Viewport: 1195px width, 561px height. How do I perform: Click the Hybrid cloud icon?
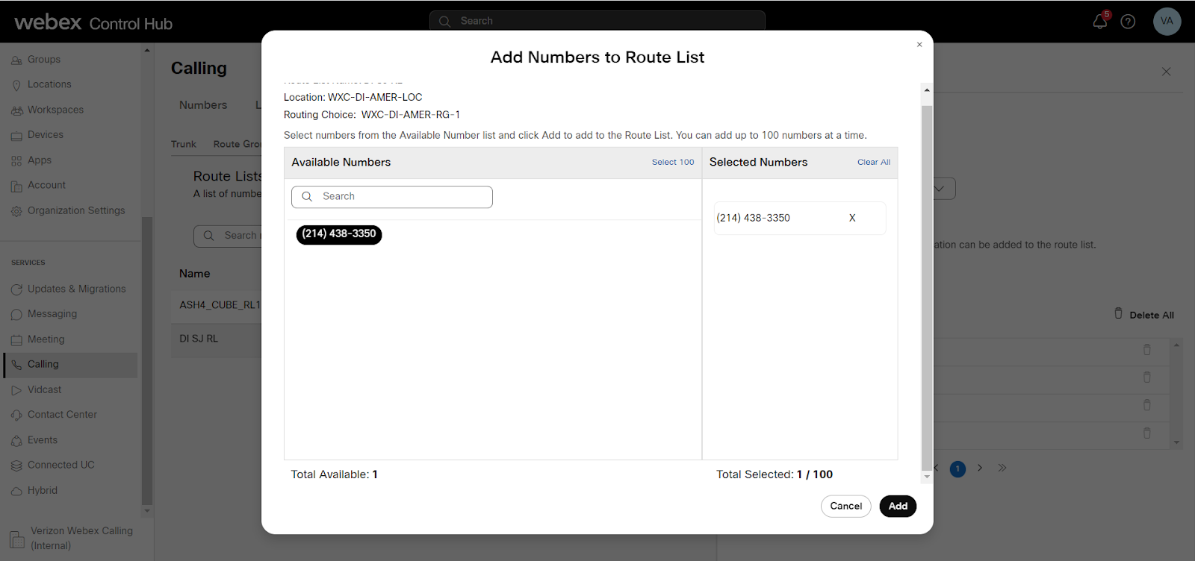[x=16, y=492]
